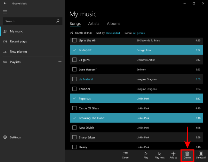Open the Sort by Date added dropdown
The image size is (208, 162).
(113, 33)
